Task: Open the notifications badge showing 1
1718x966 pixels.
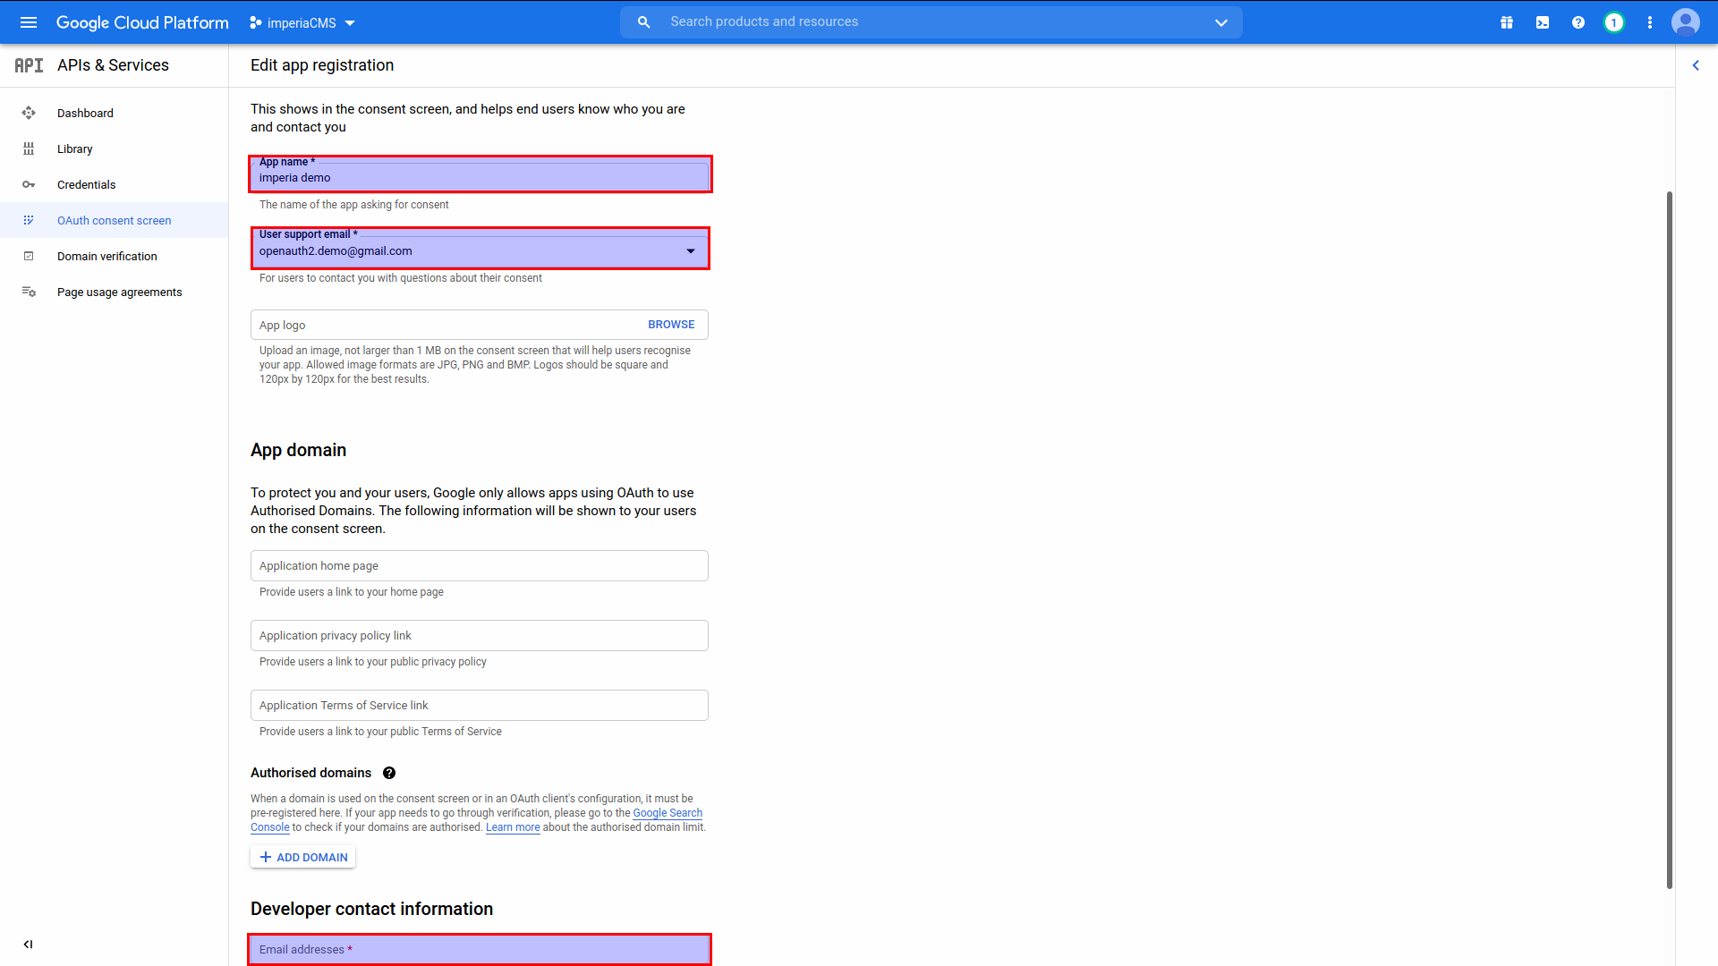Action: point(1614,22)
